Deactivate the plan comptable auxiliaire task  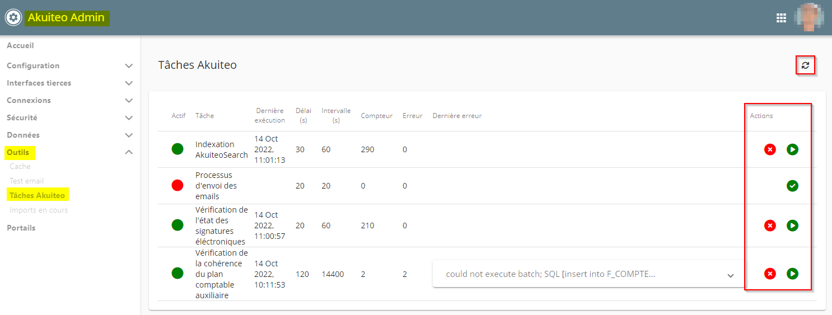pos(770,274)
